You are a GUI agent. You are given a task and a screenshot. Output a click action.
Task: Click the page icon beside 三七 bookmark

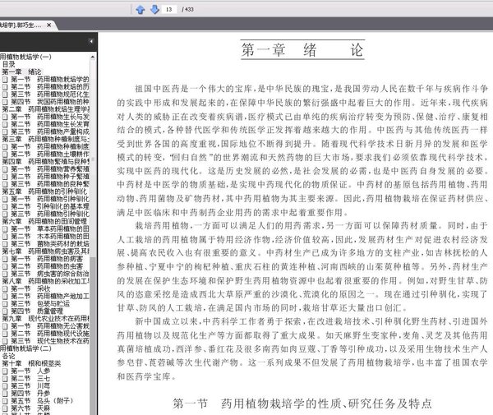point(5,379)
